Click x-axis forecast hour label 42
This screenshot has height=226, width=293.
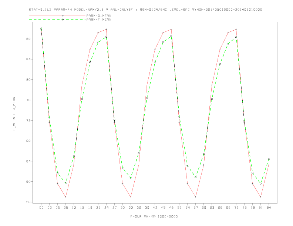coord(155,208)
